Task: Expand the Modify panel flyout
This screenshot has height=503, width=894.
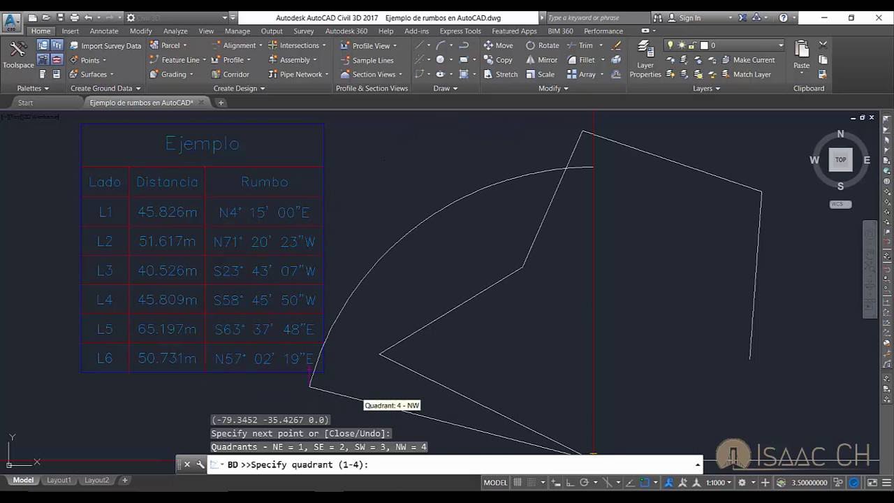Action: 553,89
